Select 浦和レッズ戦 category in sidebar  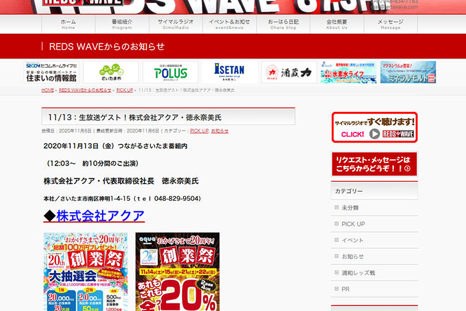(x=358, y=272)
